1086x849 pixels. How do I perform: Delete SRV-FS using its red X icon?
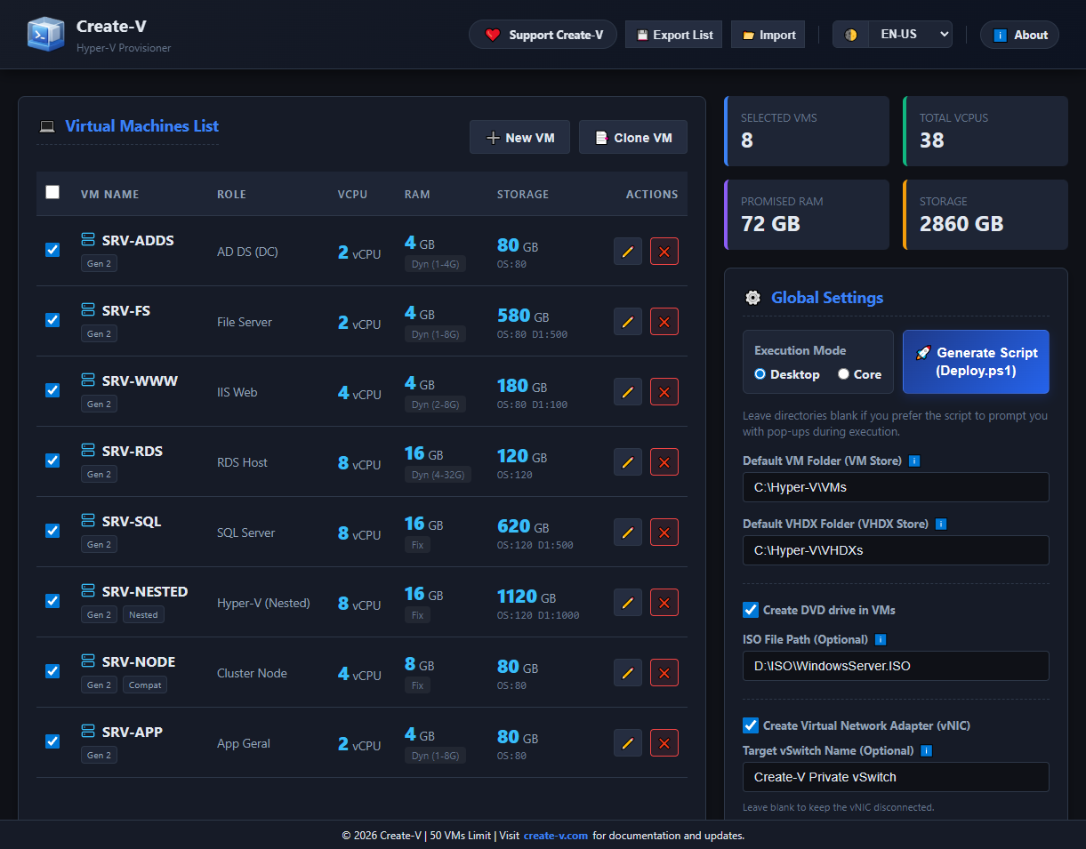point(664,322)
